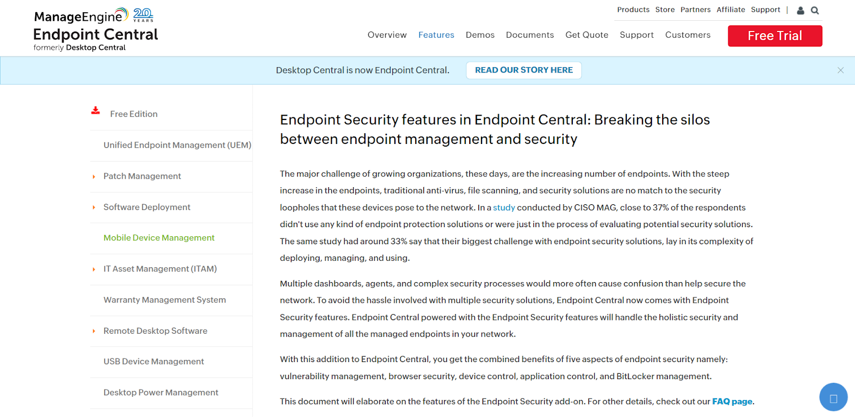This screenshot has height=417, width=855.
Task: Expand the IT Asset Management arrow
Action: click(94, 269)
